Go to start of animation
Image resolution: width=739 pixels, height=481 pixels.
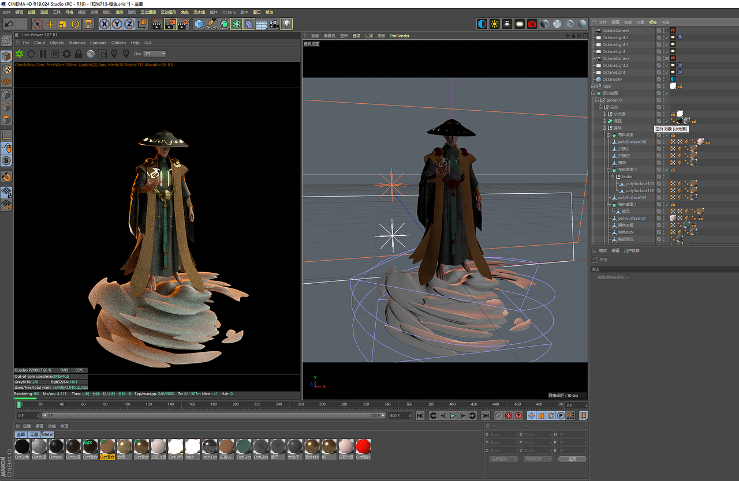tap(420, 415)
